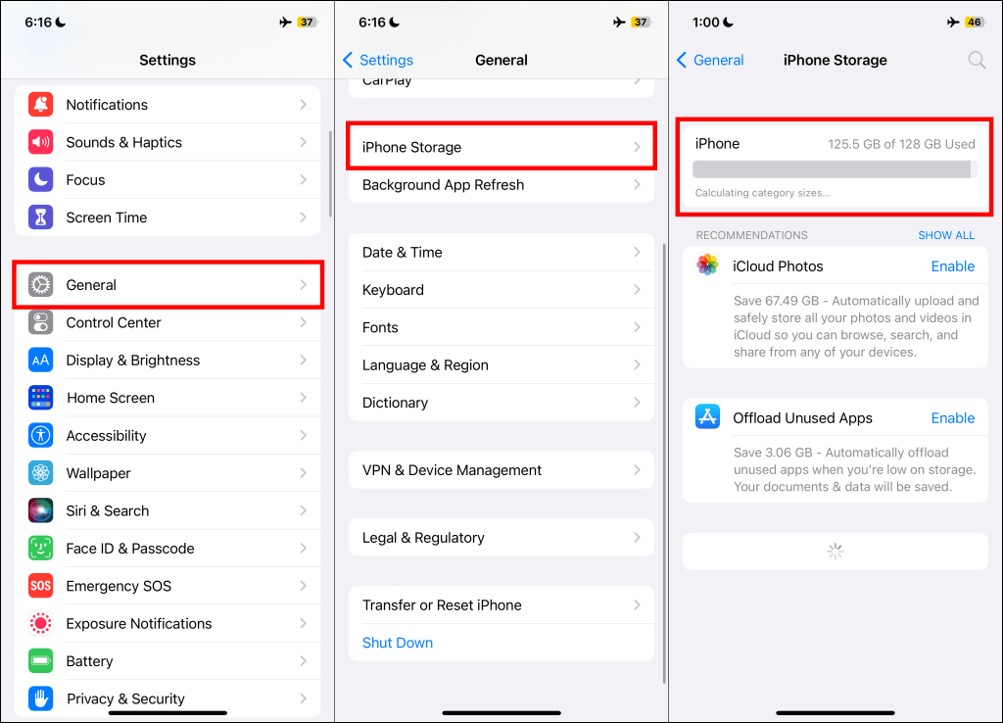Select the Emergency SOS icon
Viewport: 1003px width, 723px height.
40,586
